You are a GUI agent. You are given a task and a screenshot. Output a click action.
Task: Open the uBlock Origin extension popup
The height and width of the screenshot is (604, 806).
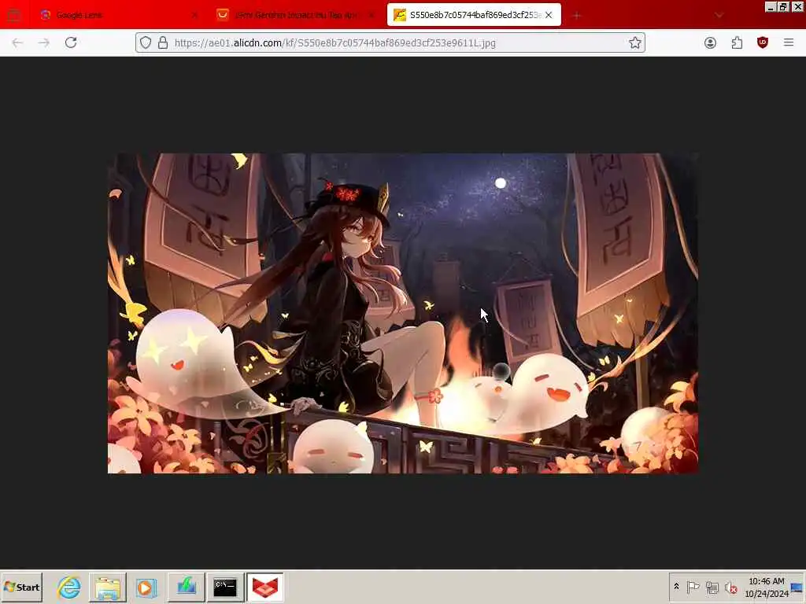(x=763, y=42)
